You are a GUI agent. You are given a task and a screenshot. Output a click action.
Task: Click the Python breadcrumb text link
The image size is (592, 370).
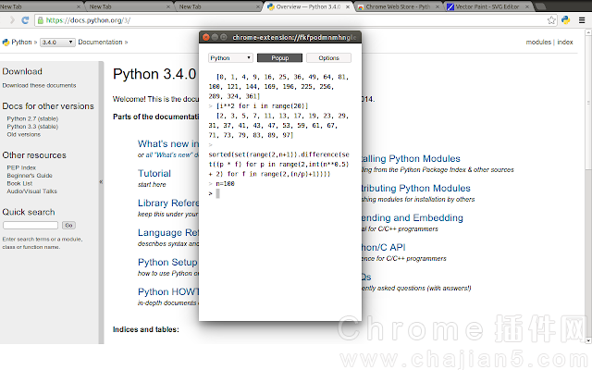coord(21,42)
